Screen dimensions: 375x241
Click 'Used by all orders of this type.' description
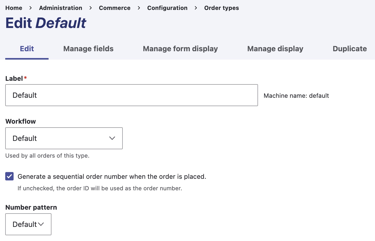click(x=47, y=156)
